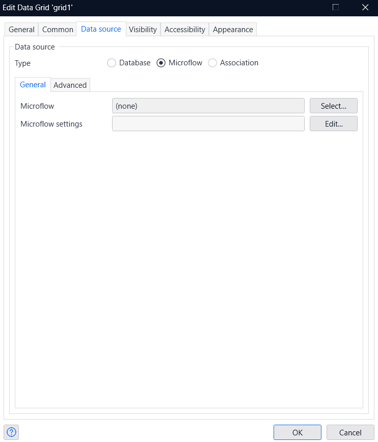
Task: Go to the Visibility tab
Action: pos(143,30)
